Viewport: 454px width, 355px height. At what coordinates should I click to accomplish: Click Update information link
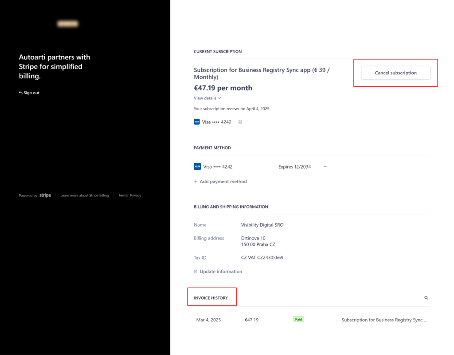[x=218, y=271]
